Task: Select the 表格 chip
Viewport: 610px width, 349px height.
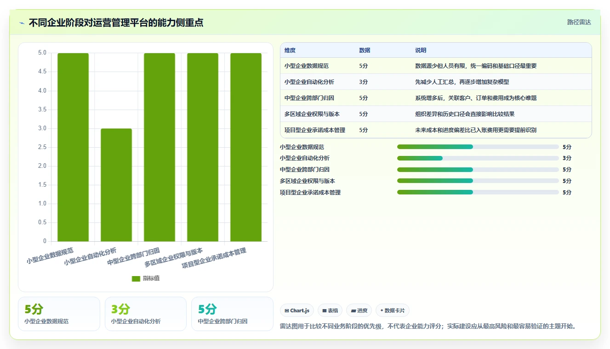Action: coord(330,310)
